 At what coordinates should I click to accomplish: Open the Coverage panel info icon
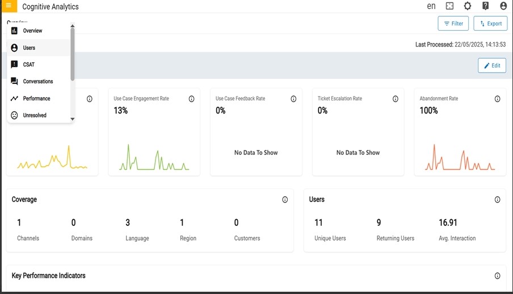tap(285, 200)
